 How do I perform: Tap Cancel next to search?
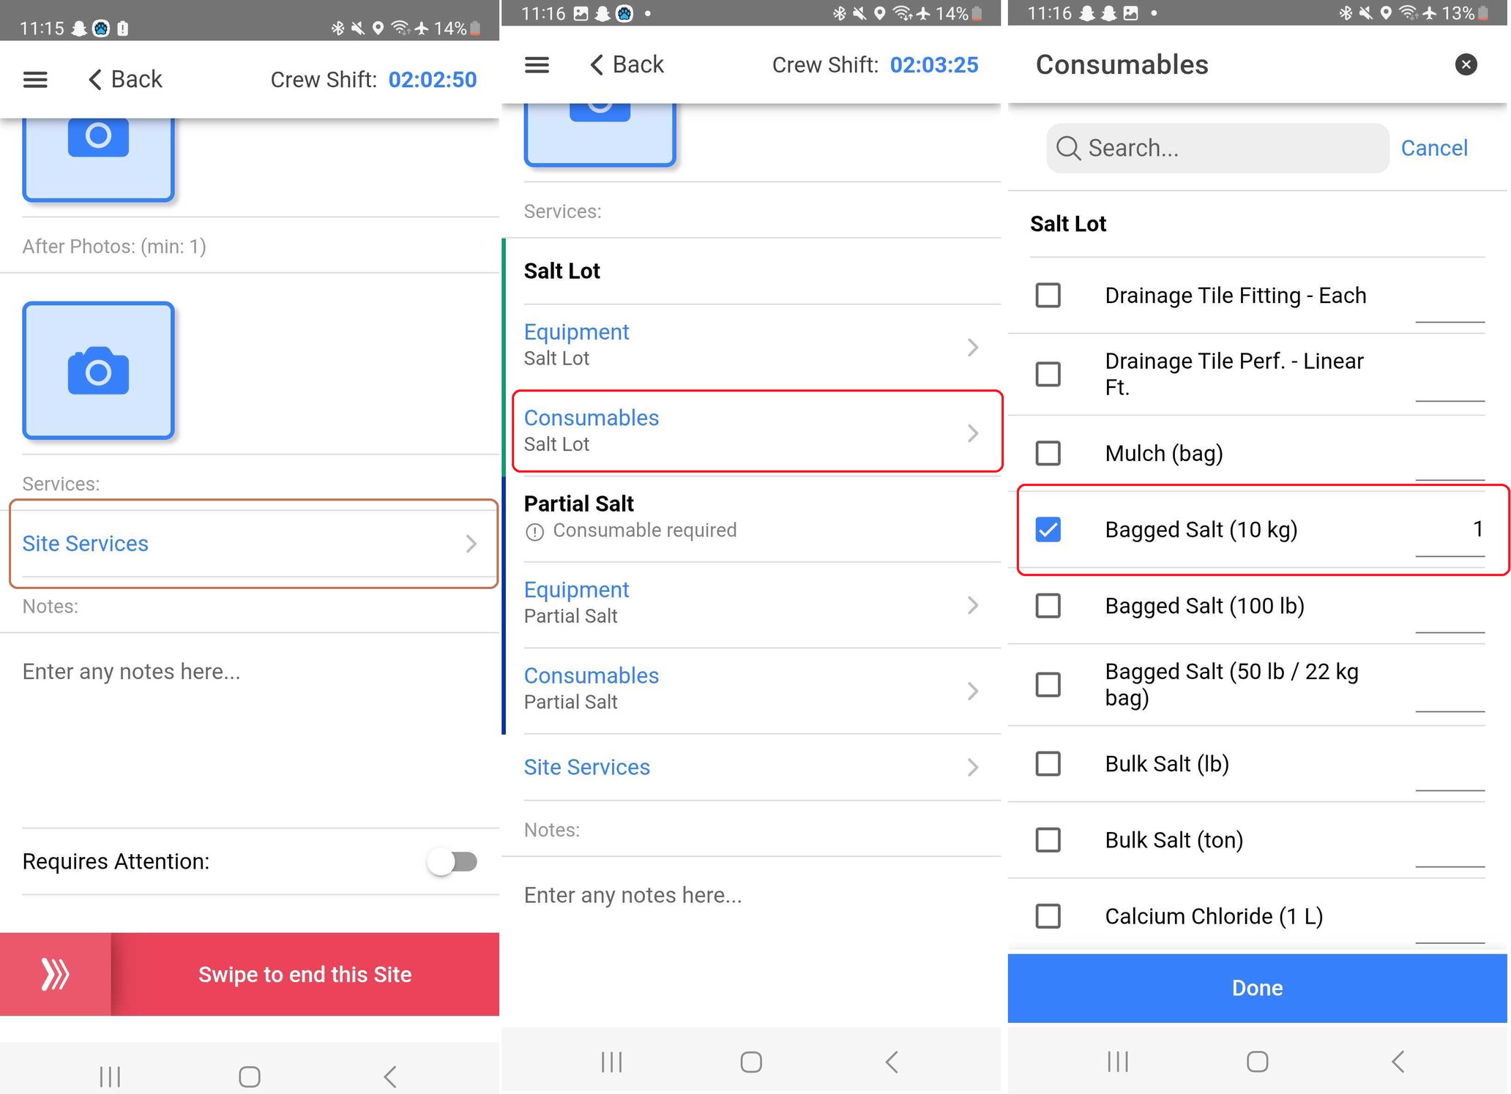click(1433, 148)
